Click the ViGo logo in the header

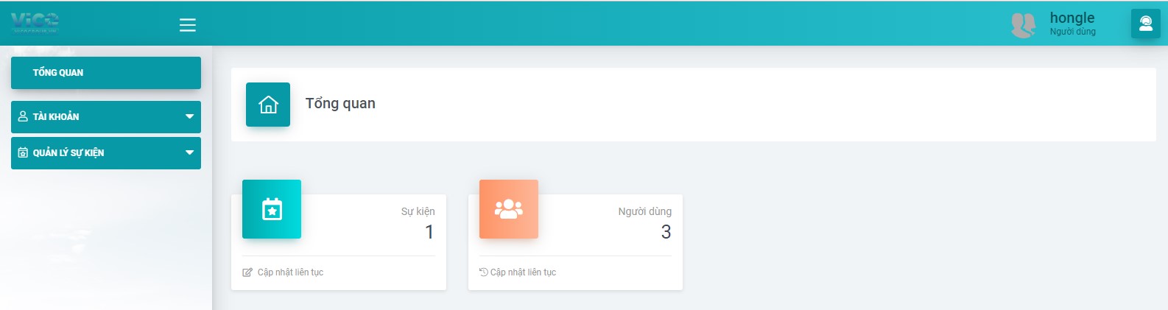point(35,22)
